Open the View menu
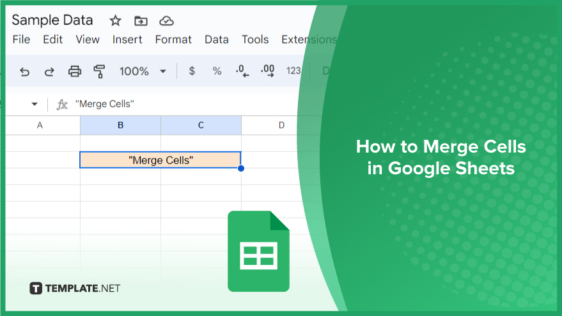Viewport: 562px width, 316px height. 88,40
